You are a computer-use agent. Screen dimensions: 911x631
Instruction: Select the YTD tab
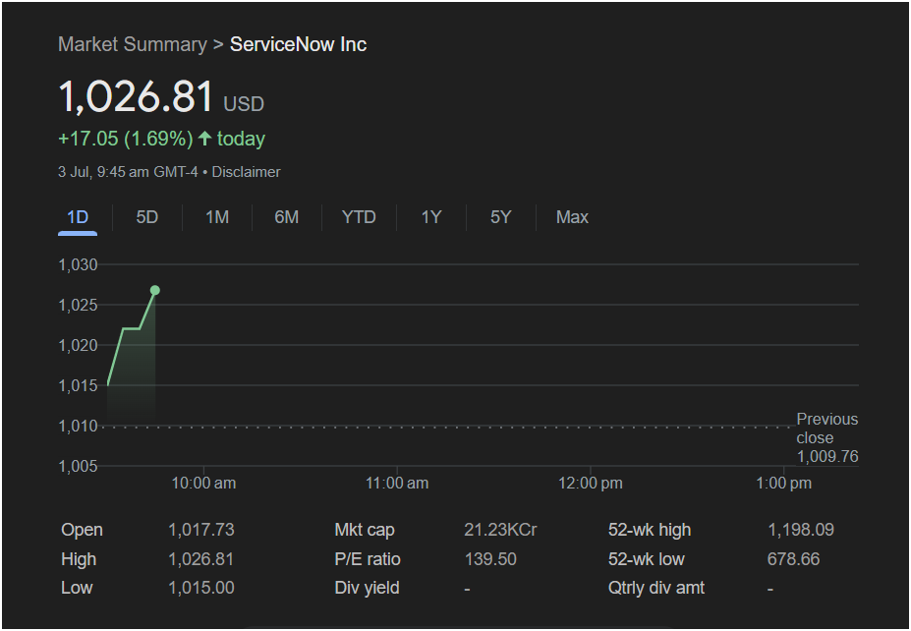coord(359,217)
